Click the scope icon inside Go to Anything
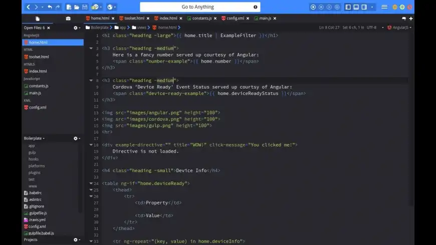The width and height of the screenshot is (436, 245). pyautogui.click(x=255, y=7)
